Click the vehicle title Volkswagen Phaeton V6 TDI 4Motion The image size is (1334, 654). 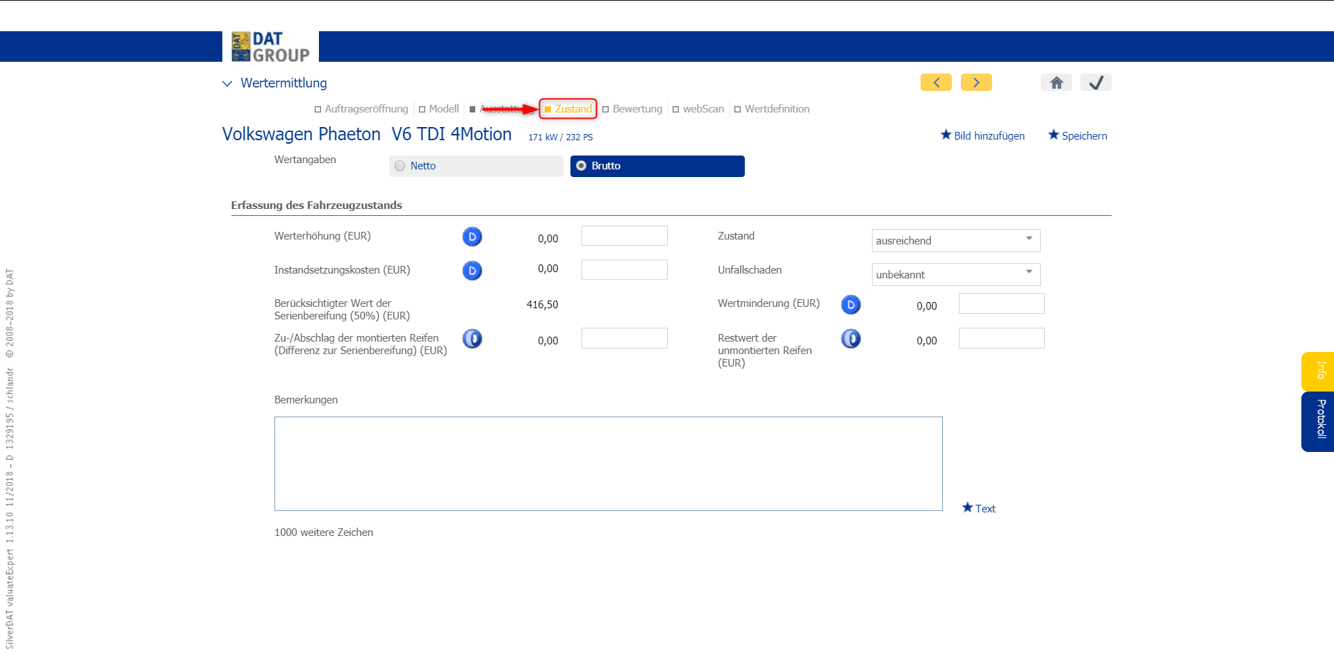(x=367, y=135)
